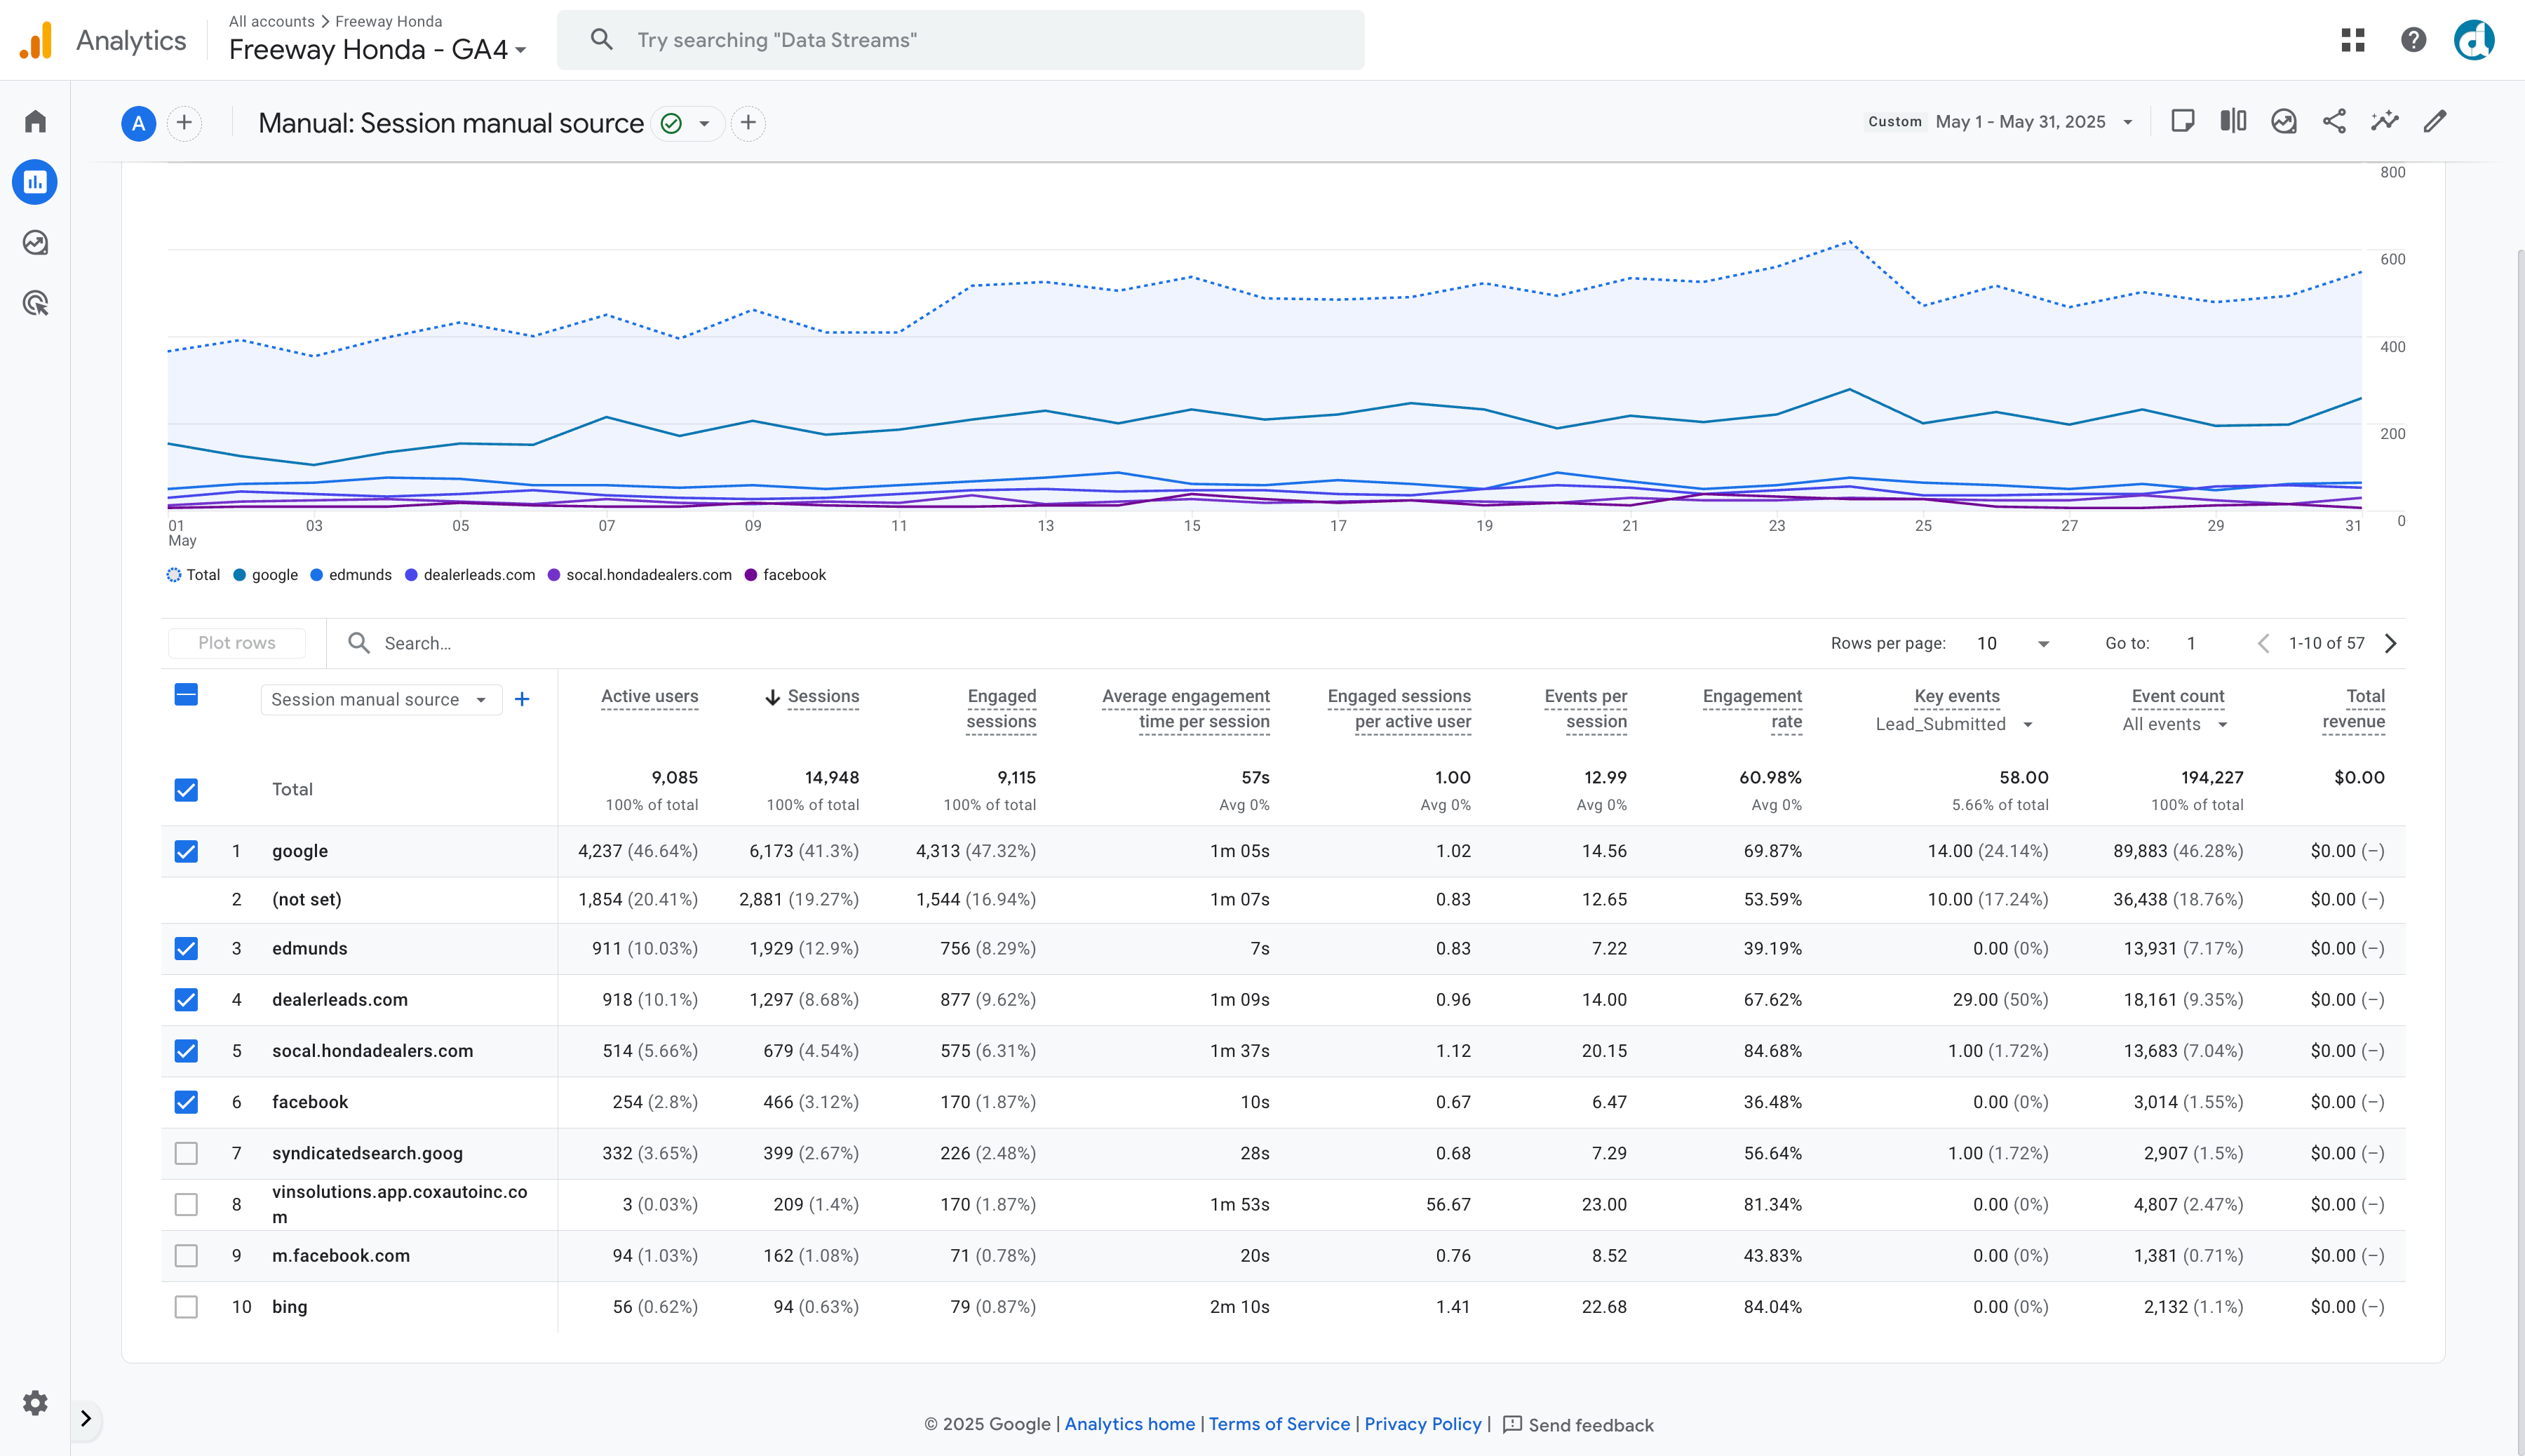Image resolution: width=2525 pixels, height=1456 pixels.
Task: Open the Admin gear icon
Action: [x=35, y=1403]
